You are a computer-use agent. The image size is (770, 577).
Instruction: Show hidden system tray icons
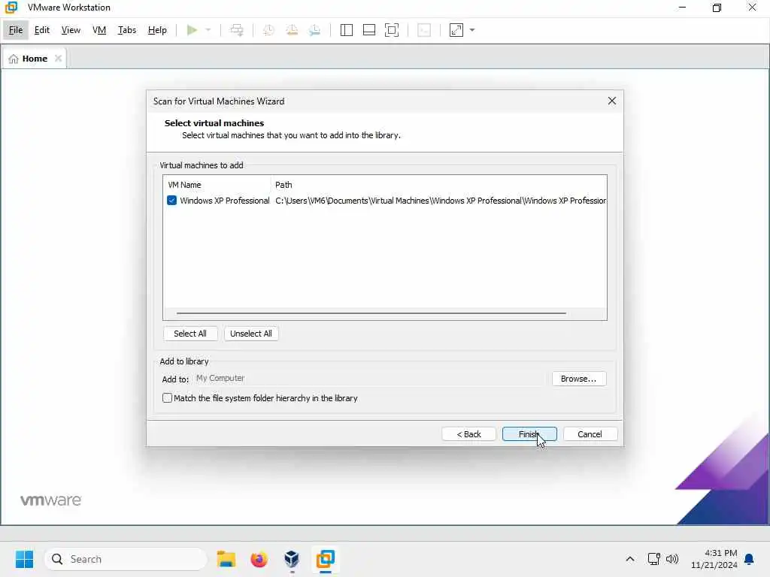click(x=630, y=559)
